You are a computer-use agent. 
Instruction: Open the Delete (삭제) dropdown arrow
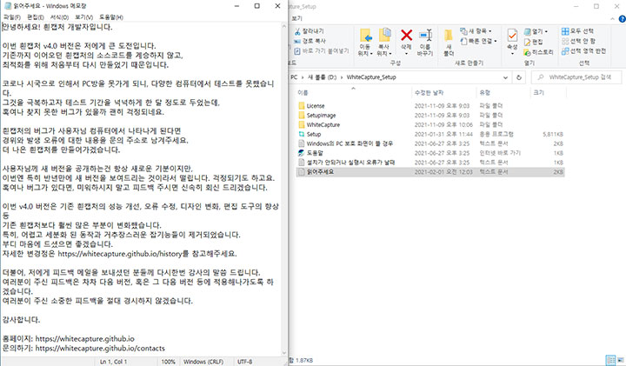pyautogui.click(x=406, y=54)
